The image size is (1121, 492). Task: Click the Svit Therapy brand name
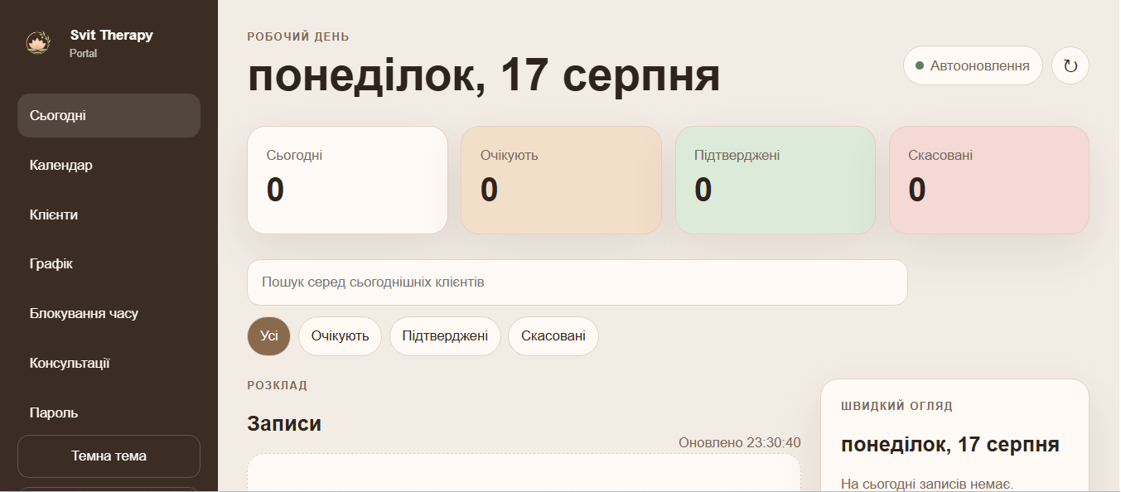click(x=112, y=35)
